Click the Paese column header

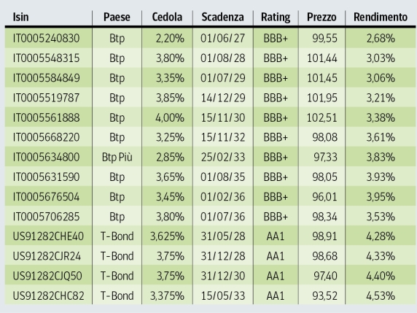(x=117, y=18)
